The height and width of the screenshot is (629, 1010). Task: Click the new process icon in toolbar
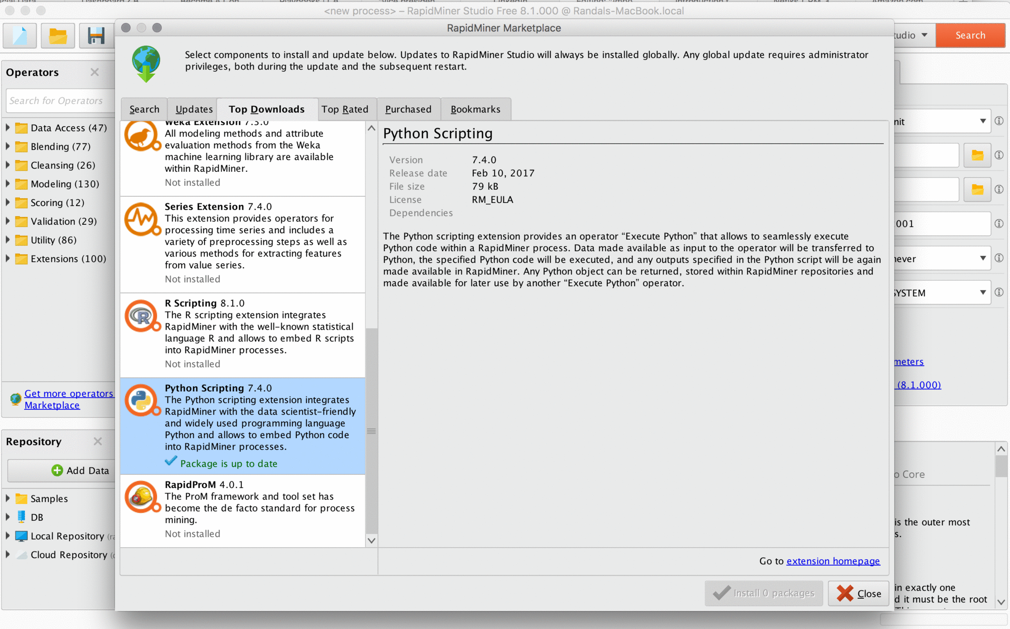(19, 36)
